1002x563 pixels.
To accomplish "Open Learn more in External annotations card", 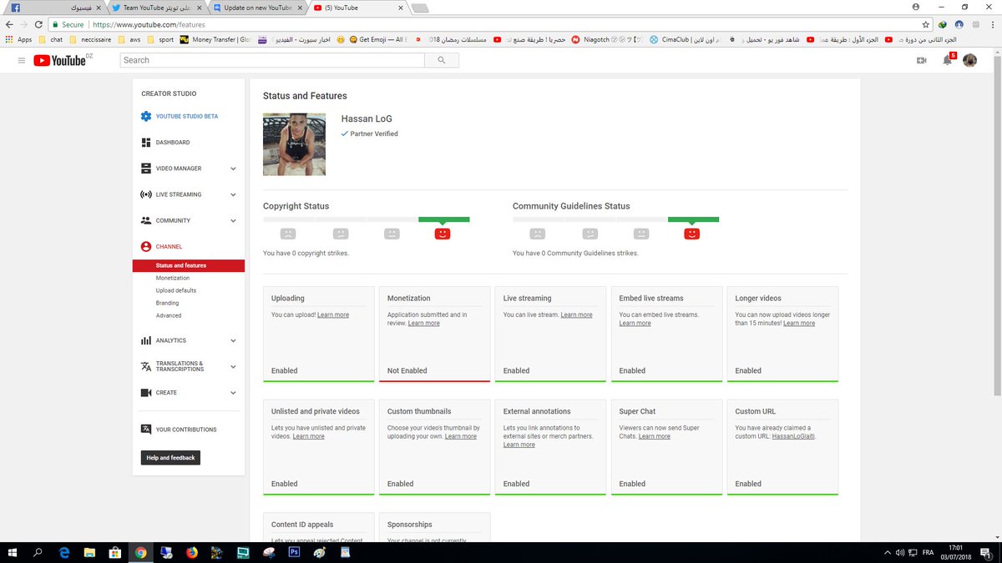I will click(519, 445).
